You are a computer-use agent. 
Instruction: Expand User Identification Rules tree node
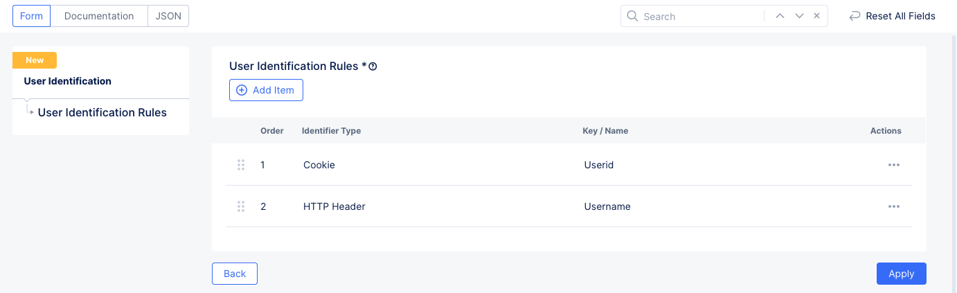coord(32,112)
